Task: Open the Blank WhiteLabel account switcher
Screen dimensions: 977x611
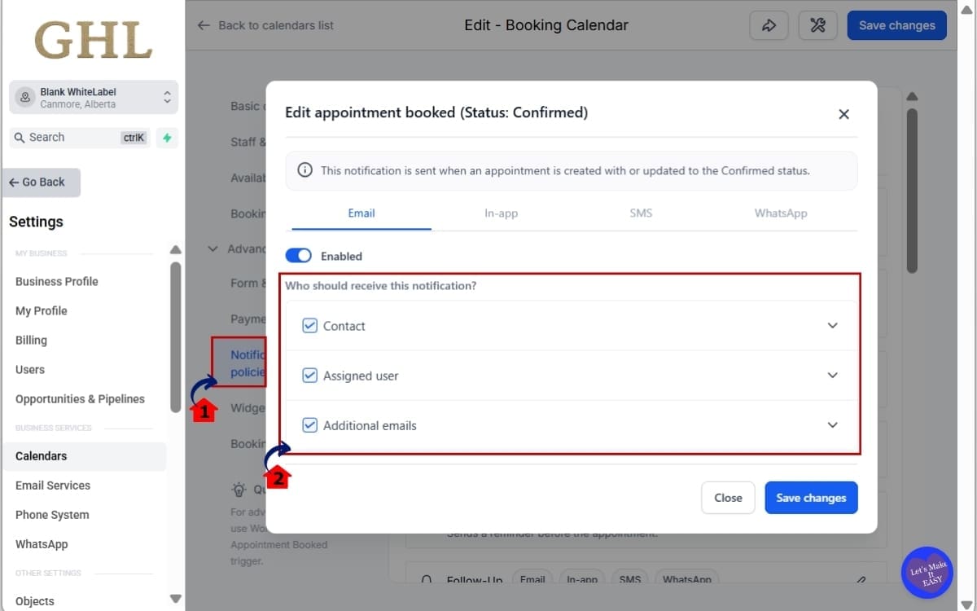Action: (94, 97)
